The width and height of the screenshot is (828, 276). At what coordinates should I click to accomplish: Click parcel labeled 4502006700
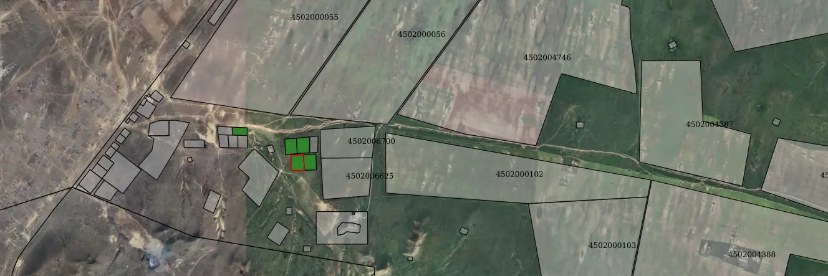pyautogui.click(x=347, y=143)
